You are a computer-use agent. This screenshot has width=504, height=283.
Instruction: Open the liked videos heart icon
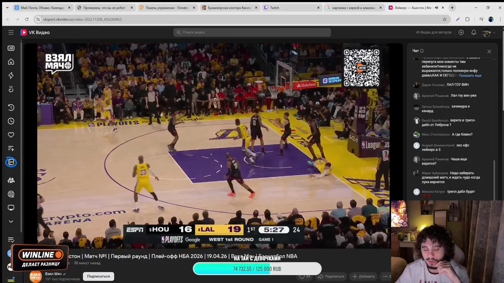click(11, 135)
